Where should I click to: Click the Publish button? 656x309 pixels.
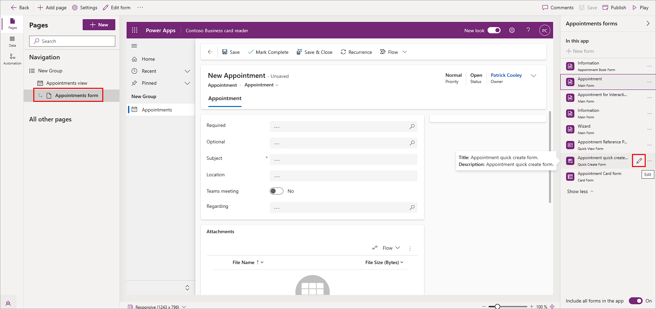pyautogui.click(x=614, y=8)
